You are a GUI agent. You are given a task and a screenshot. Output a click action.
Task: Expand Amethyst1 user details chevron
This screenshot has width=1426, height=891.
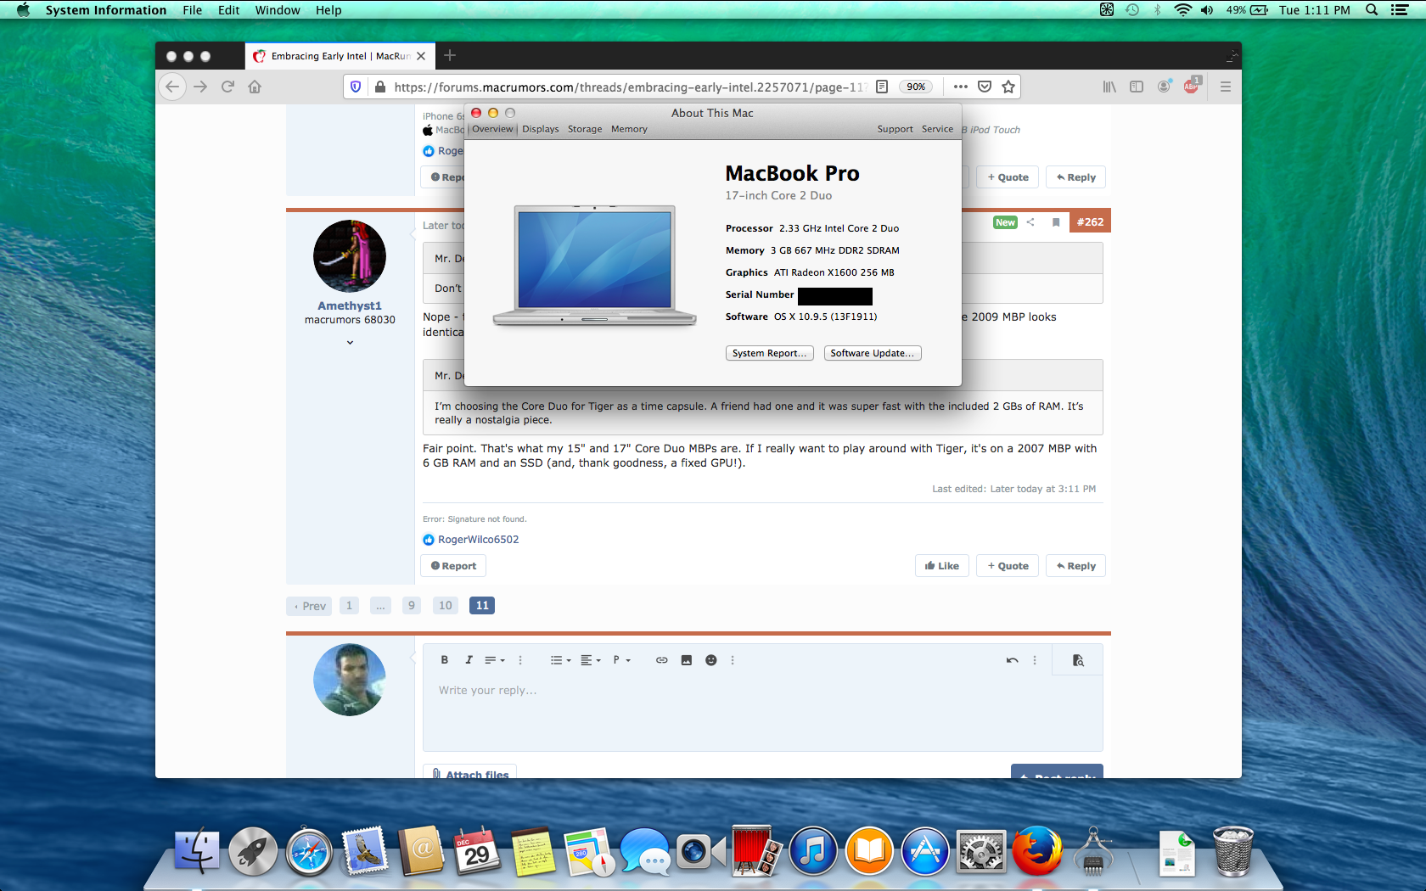click(350, 343)
